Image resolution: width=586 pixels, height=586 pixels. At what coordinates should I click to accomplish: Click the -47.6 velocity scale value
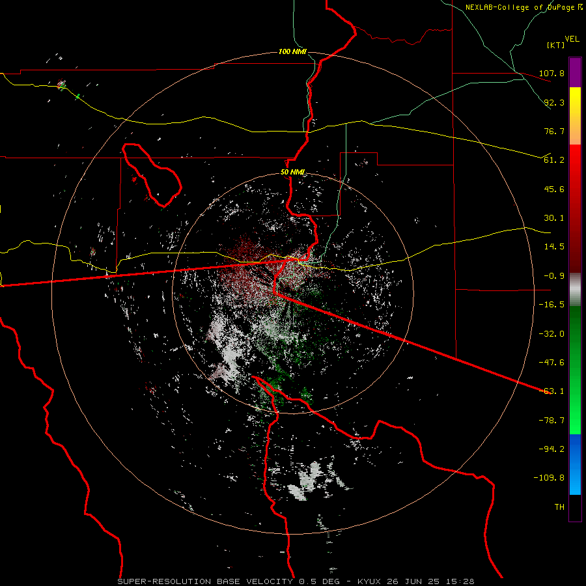pyautogui.click(x=551, y=363)
